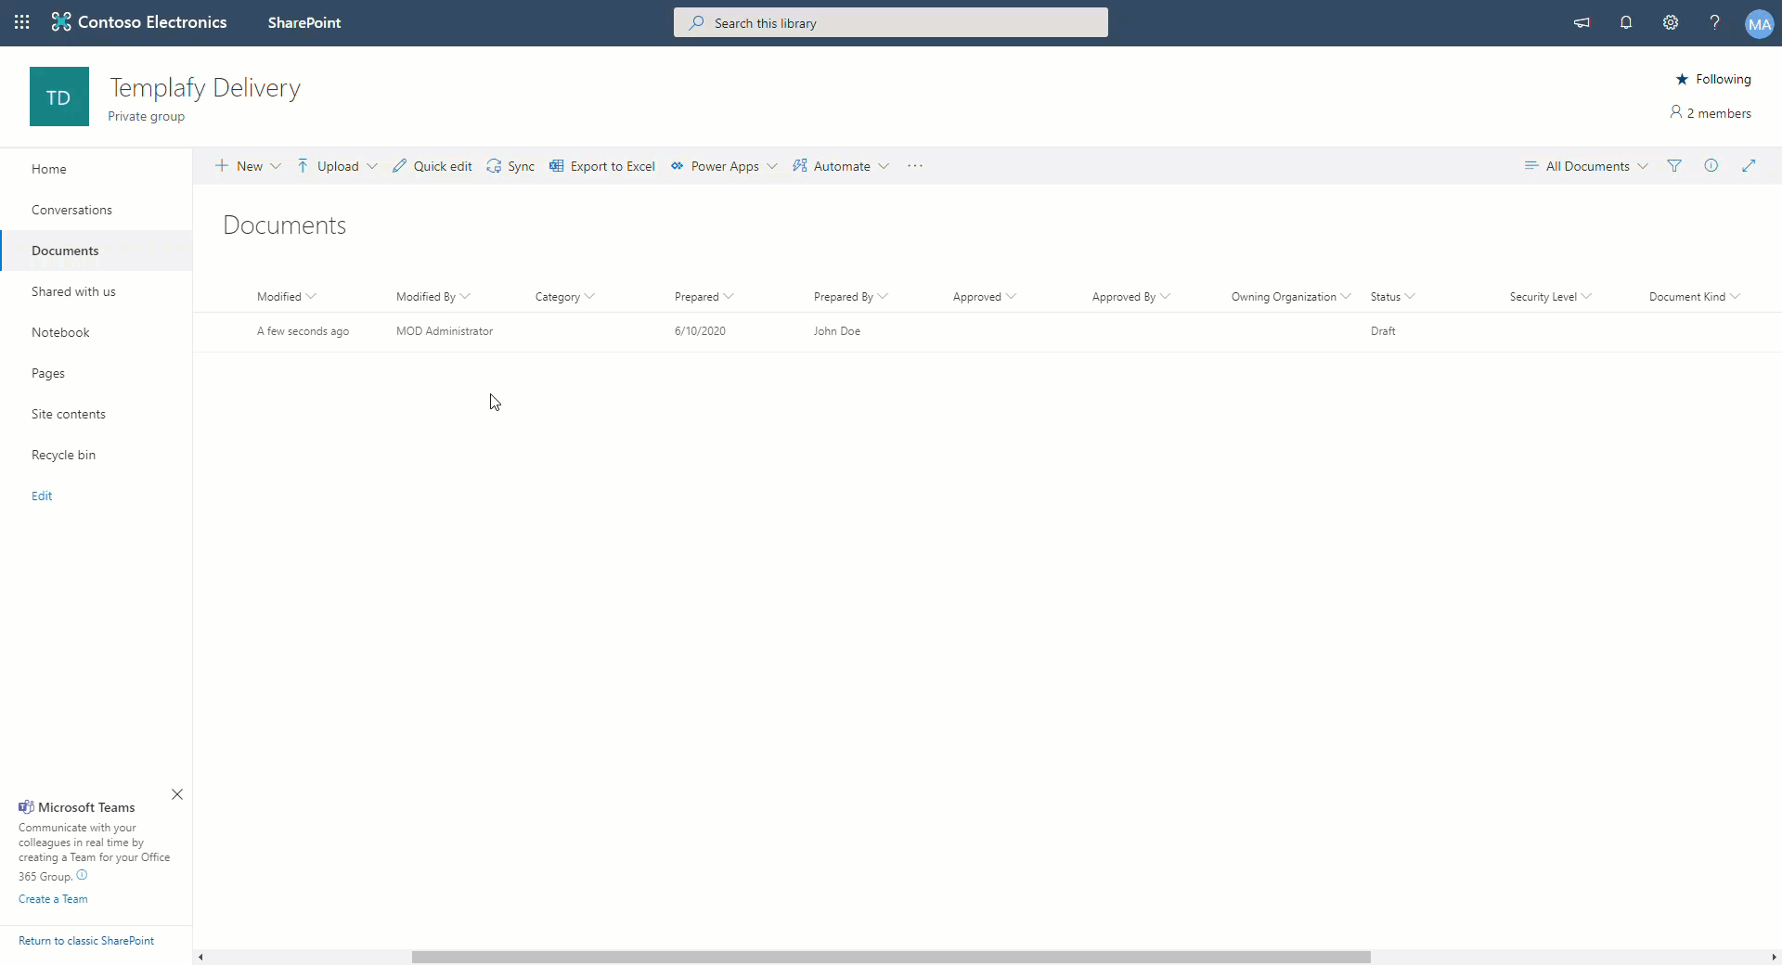Open the Approved By column menu
The height and width of the screenshot is (965, 1782).
click(x=1130, y=297)
